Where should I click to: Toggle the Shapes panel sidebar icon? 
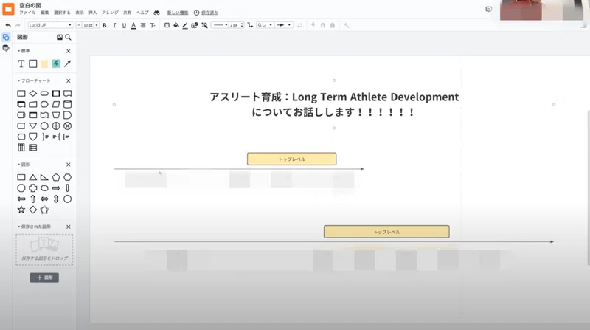pyautogui.click(x=6, y=38)
